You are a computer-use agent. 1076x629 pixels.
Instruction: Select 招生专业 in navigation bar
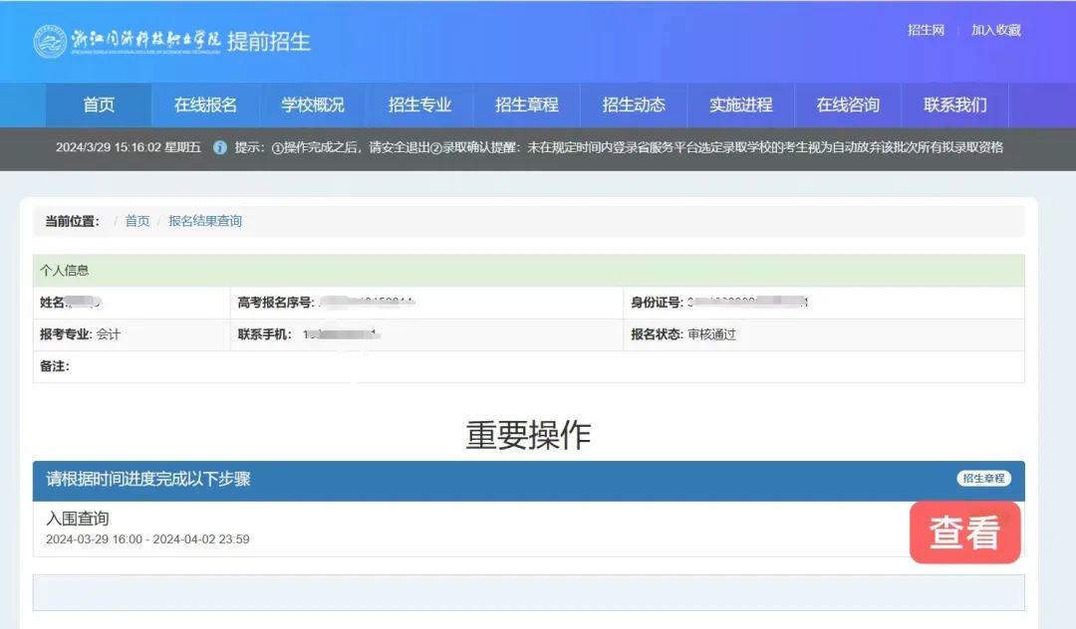(x=419, y=105)
